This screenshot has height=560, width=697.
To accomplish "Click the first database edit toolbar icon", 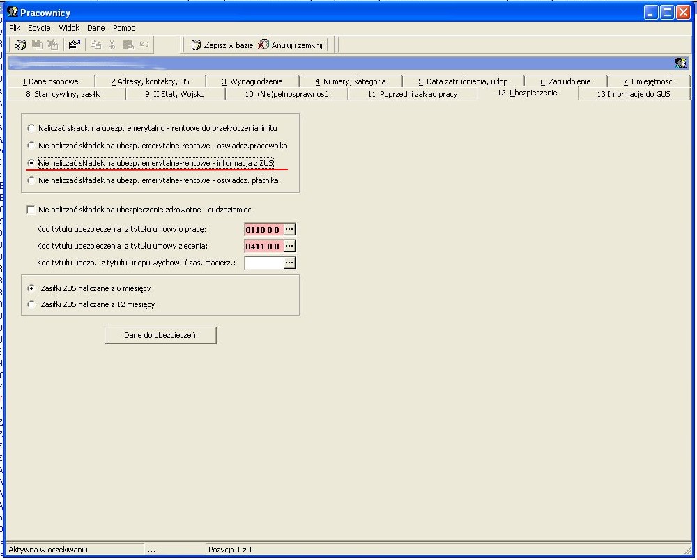I will pyautogui.click(x=20, y=45).
